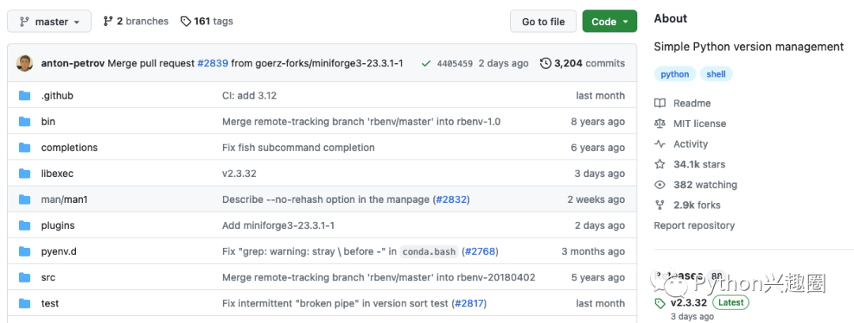Open the test folder
This screenshot has height=323, width=854.
point(50,303)
